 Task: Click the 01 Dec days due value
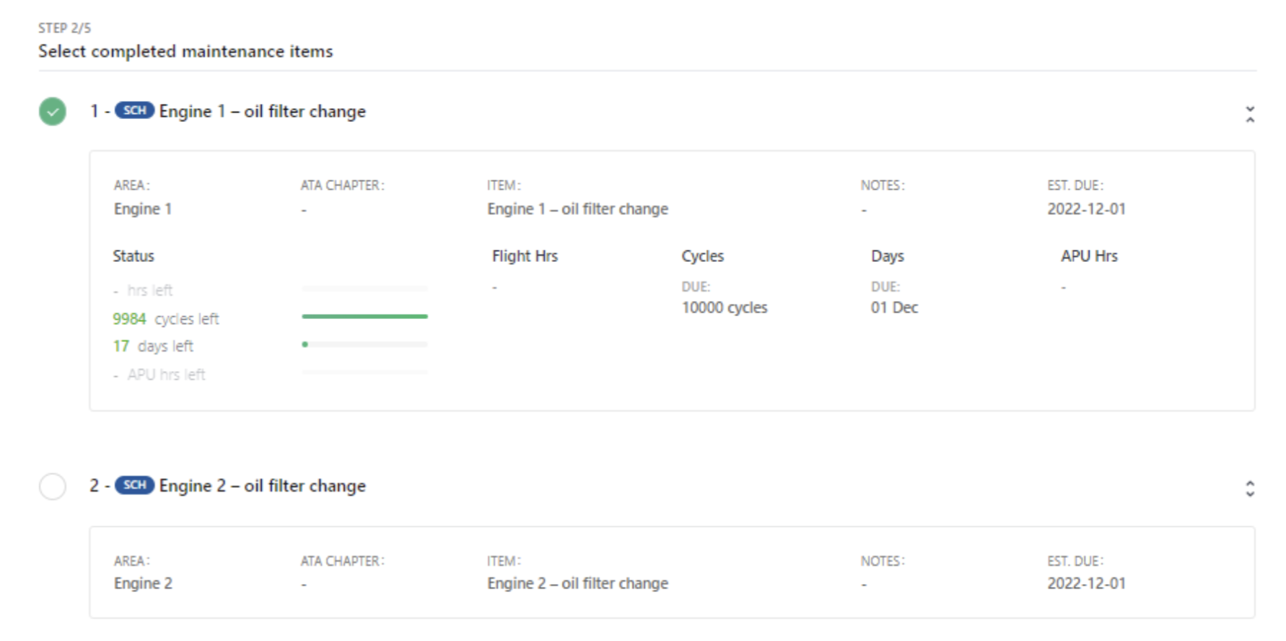[x=894, y=308]
